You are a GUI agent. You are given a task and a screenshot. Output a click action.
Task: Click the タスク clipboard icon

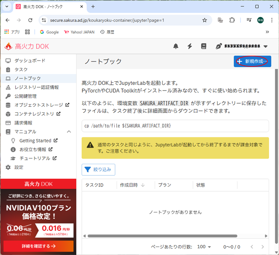tap(8, 70)
